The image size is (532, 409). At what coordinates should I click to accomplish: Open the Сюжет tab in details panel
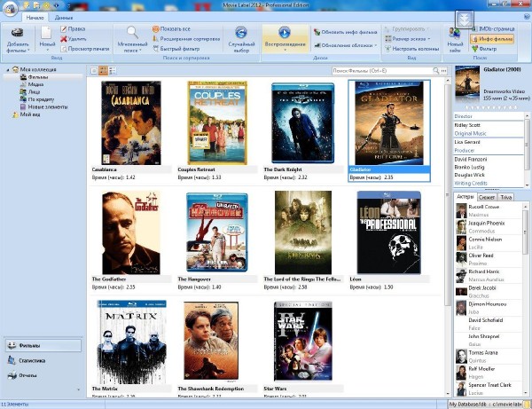[487, 196]
